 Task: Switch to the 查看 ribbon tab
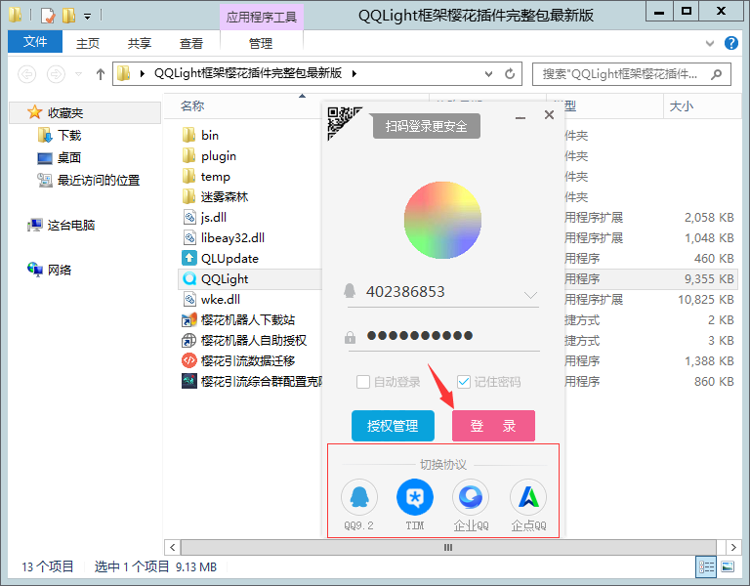click(191, 43)
